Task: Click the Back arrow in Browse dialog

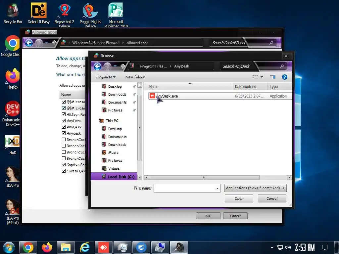Action: pos(98,66)
